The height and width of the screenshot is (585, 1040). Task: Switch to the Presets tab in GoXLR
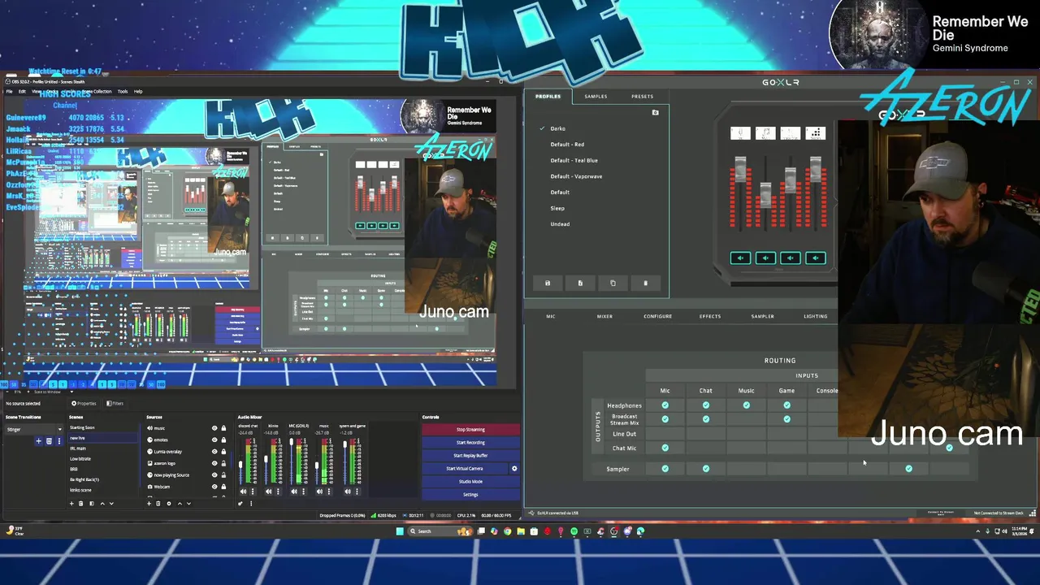click(642, 97)
